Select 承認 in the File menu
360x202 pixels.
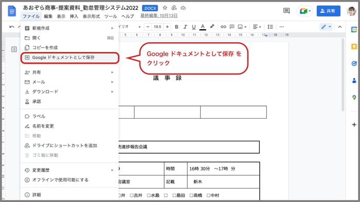(x=69, y=101)
